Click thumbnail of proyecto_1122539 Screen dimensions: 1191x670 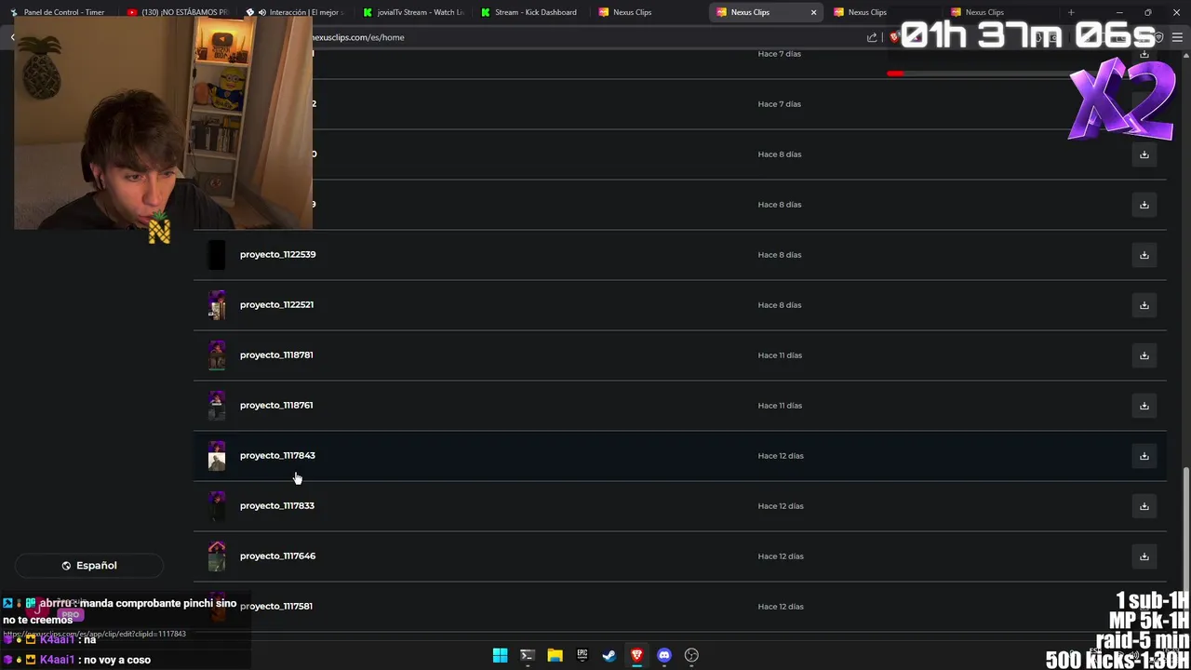click(x=217, y=255)
